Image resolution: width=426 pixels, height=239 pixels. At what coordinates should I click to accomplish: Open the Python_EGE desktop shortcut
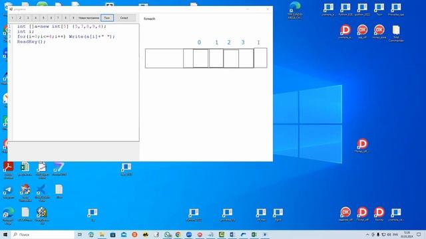[345, 9]
